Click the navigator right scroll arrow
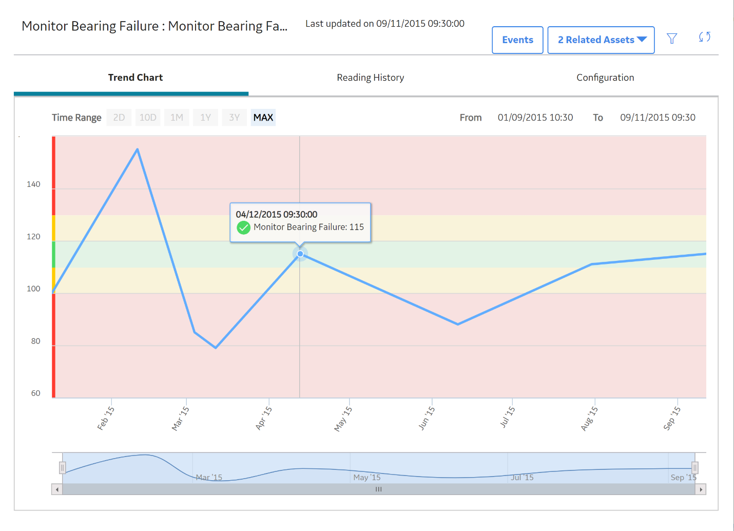Viewport: 734px width, 531px height. 701,489
